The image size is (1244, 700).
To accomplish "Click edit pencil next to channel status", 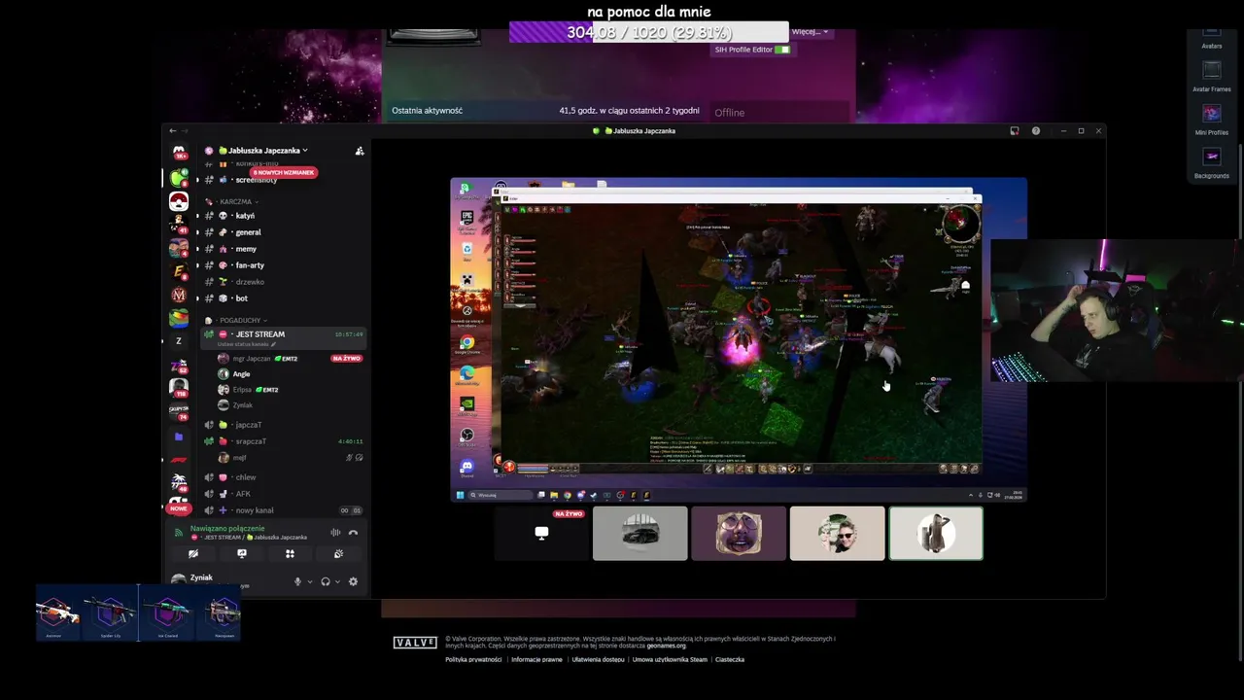I will coord(273,344).
